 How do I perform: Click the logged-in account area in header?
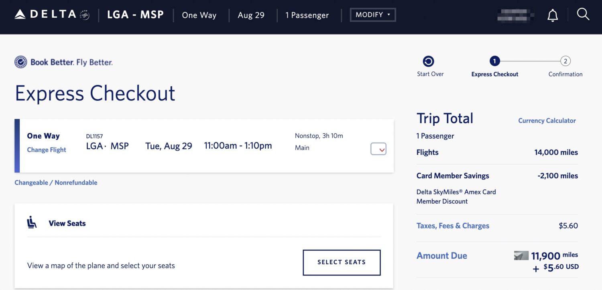pos(515,14)
